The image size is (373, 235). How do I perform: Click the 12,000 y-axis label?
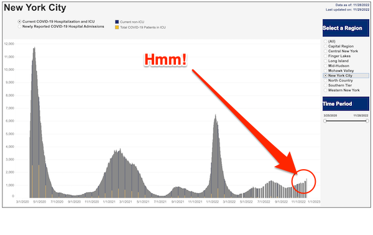coord(9,44)
